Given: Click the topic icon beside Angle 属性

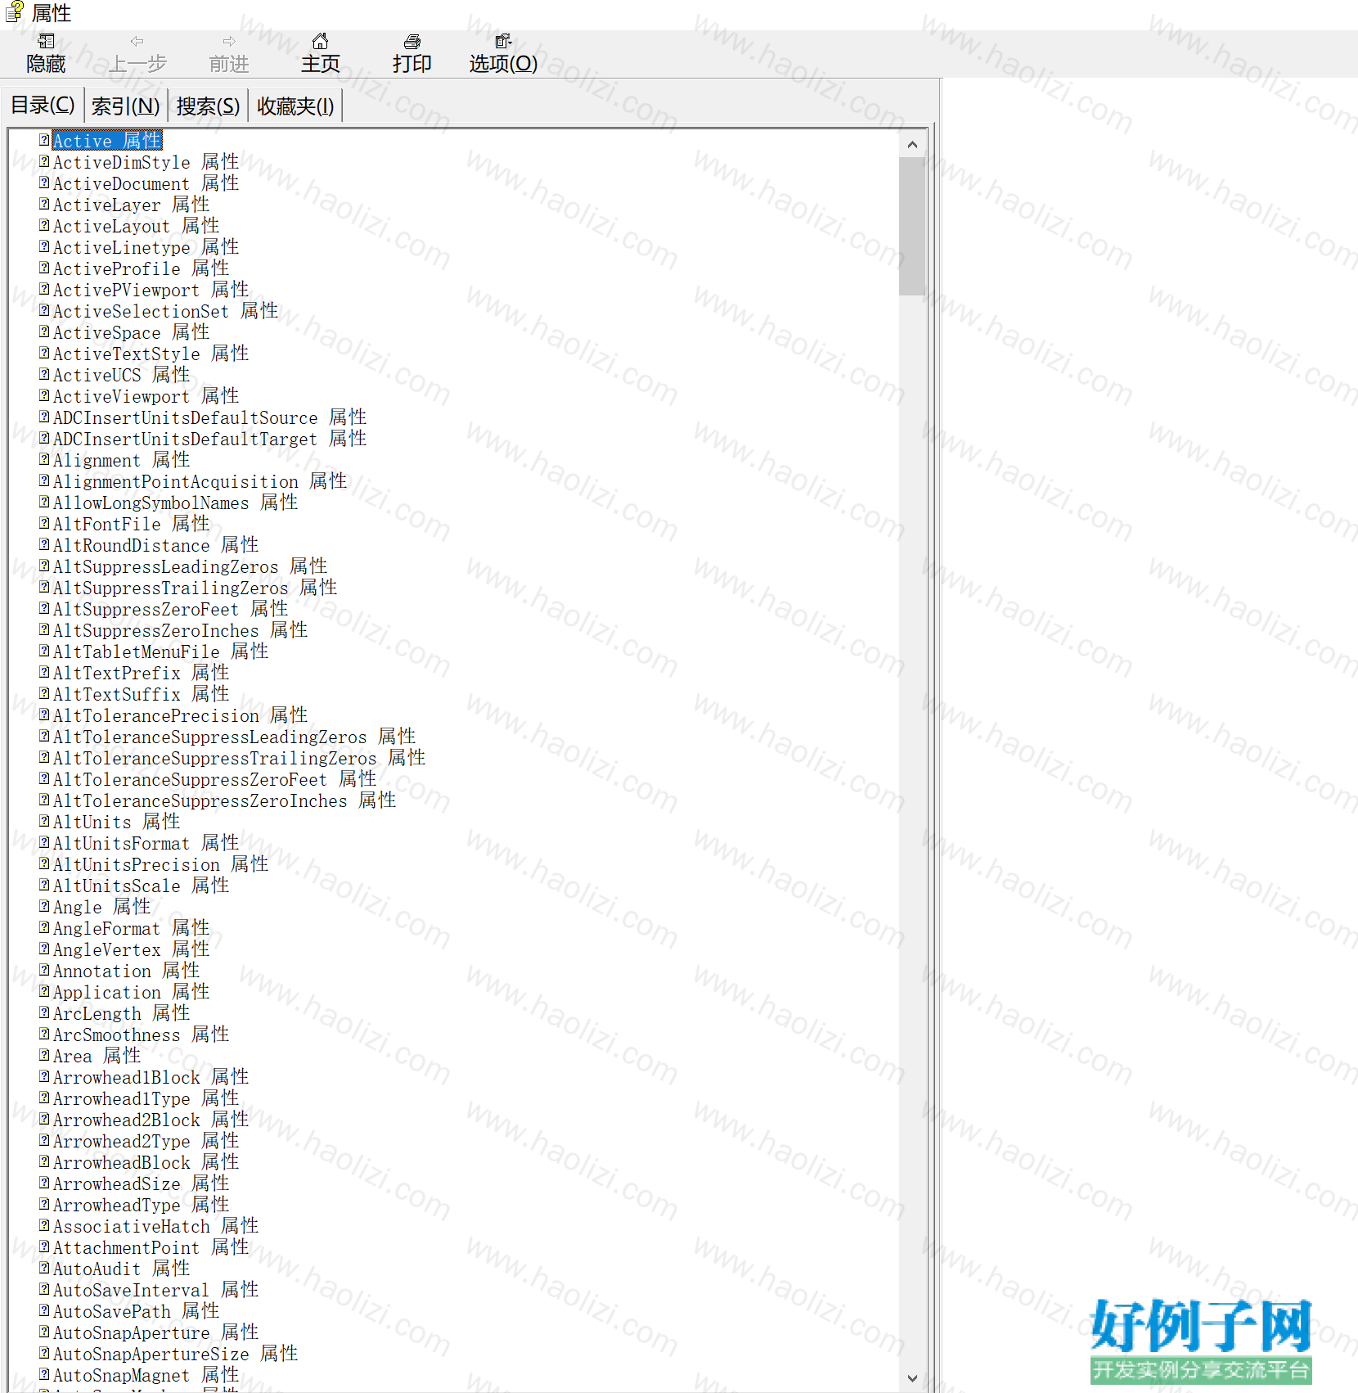Looking at the screenshot, I should [x=44, y=906].
